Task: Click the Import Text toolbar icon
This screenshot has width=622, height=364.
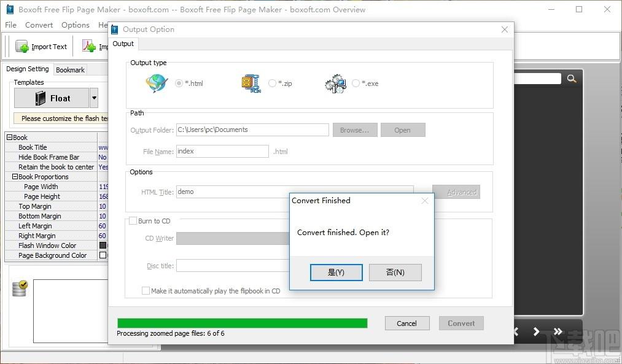Action: (x=22, y=47)
